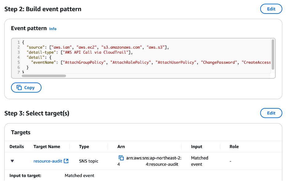Viewport: 288px width, 181px height.
Task: Click the Target Name column header
Action: [x=47, y=147]
